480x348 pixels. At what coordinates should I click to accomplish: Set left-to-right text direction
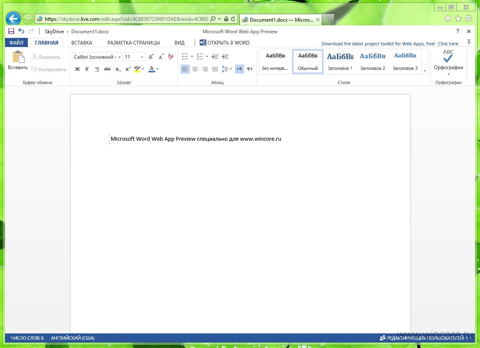[x=240, y=69]
